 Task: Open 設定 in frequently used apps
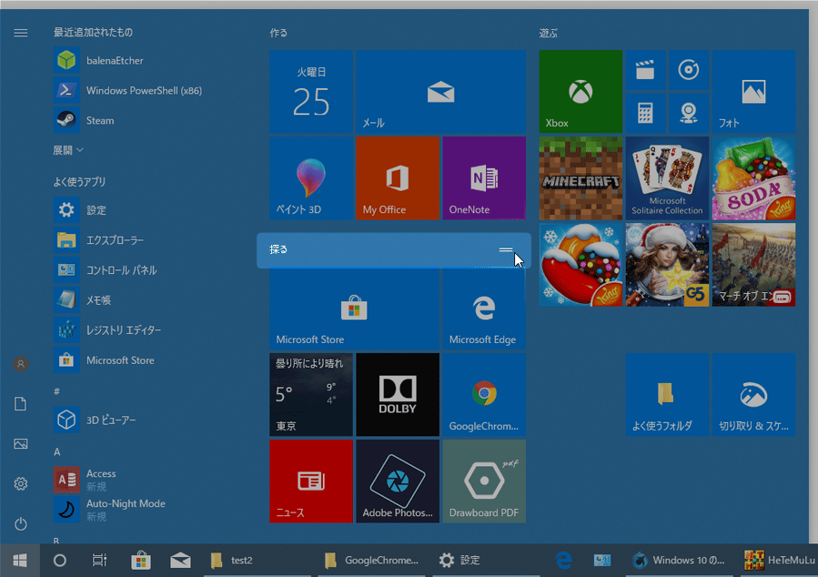pyautogui.click(x=80, y=210)
